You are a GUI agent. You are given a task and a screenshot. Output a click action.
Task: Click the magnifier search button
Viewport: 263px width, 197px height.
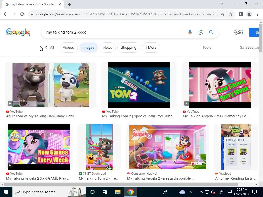(x=211, y=32)
